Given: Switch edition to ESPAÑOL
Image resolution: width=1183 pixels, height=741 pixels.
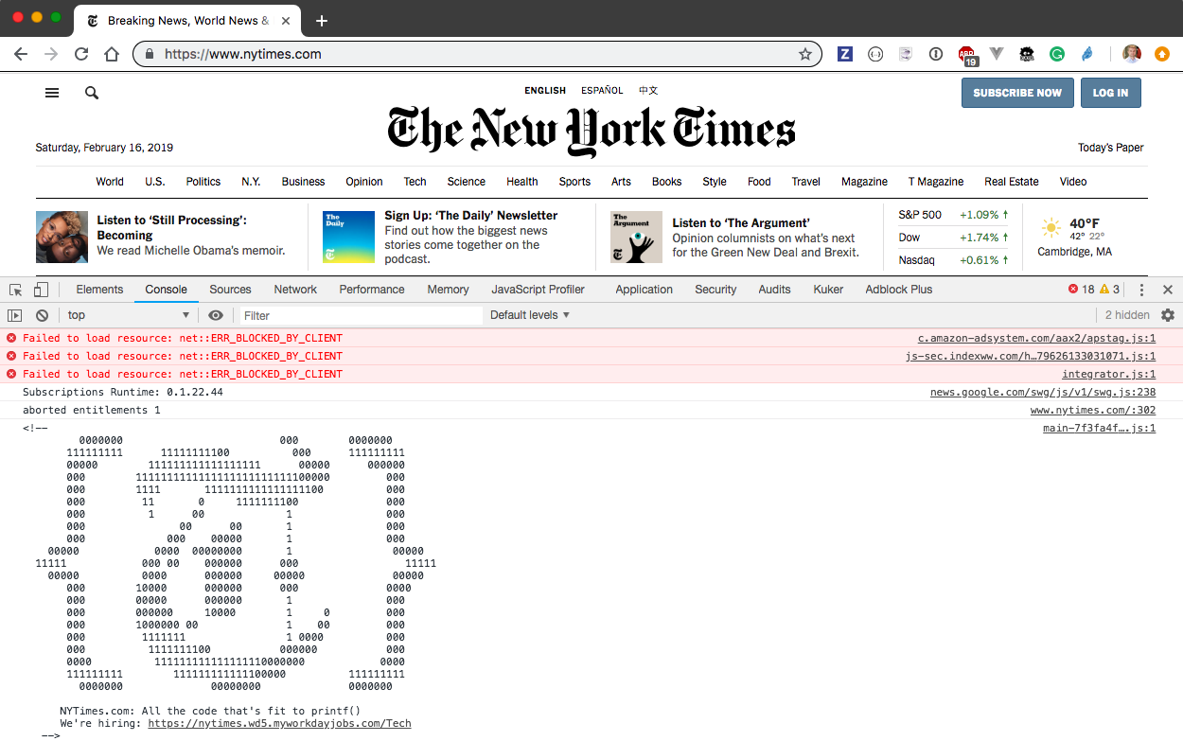Looking at the screenshot, I should click(x=602, y=91).
